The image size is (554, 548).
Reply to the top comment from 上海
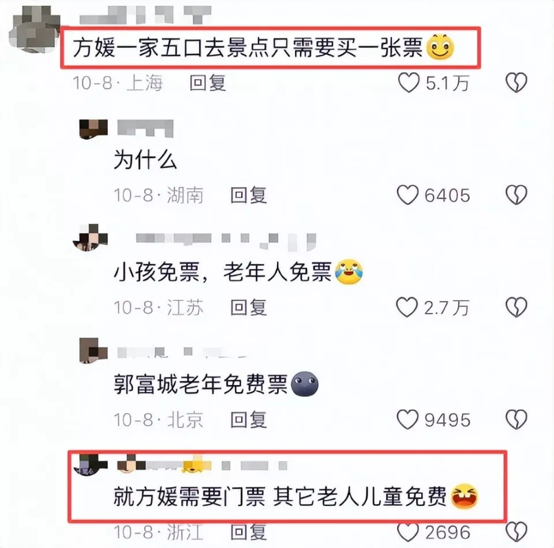[x=207, y=83]
